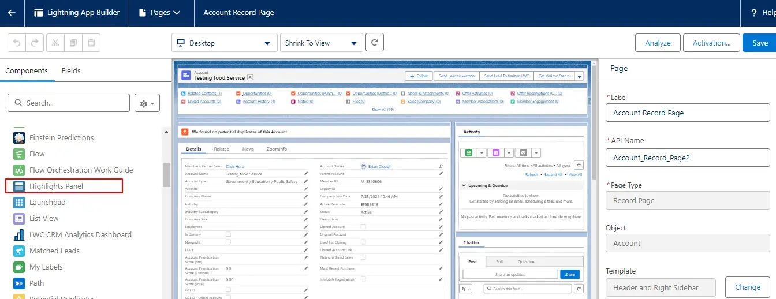Click the back arrow in the header

12,12
